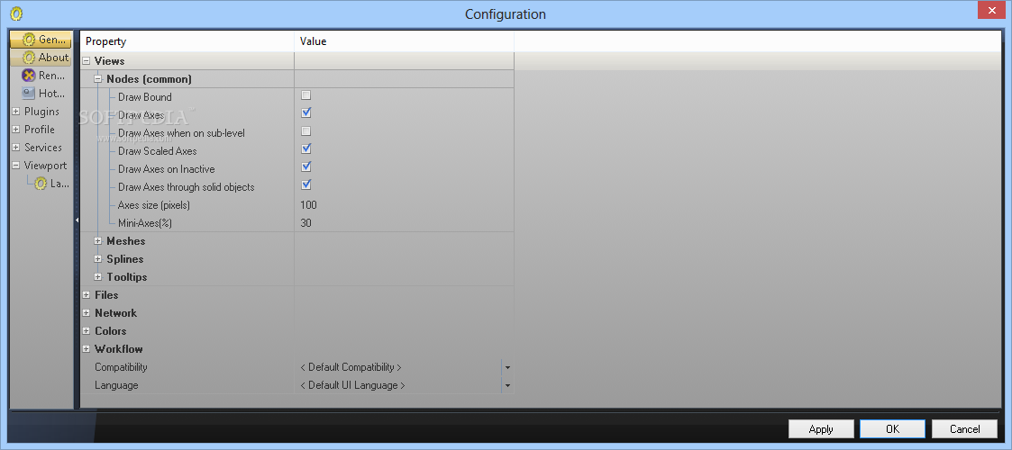Expand Profile in the sidebar tree
This screenshot has height=450, width=1012.
point(15,130)
